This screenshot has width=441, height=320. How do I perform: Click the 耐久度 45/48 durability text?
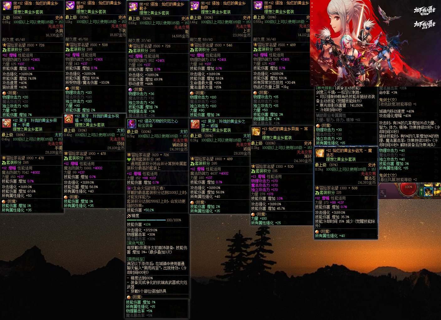pyautogui.click(x=13, y=40)
